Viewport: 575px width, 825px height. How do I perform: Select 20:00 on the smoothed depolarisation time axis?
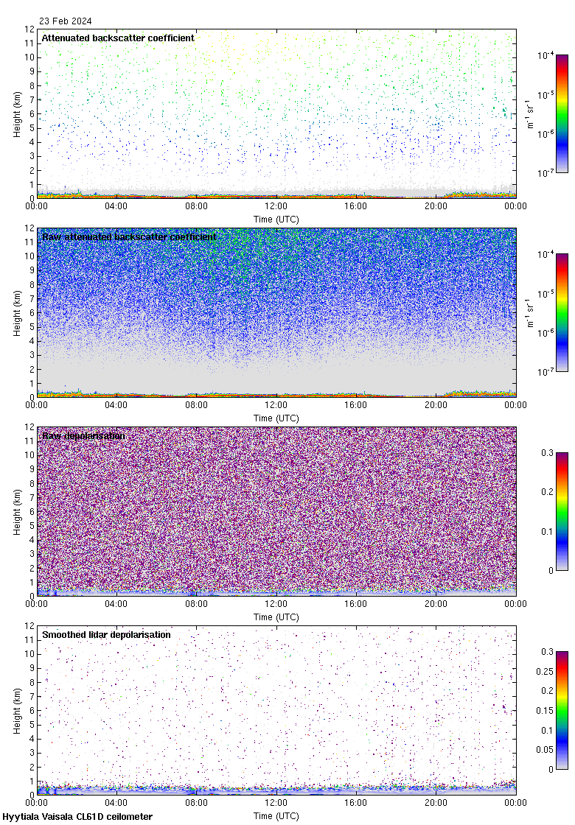click(x=436, y=804)
